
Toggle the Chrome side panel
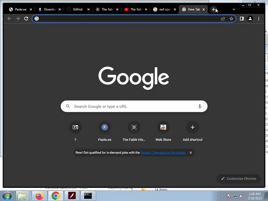[242, 19]
